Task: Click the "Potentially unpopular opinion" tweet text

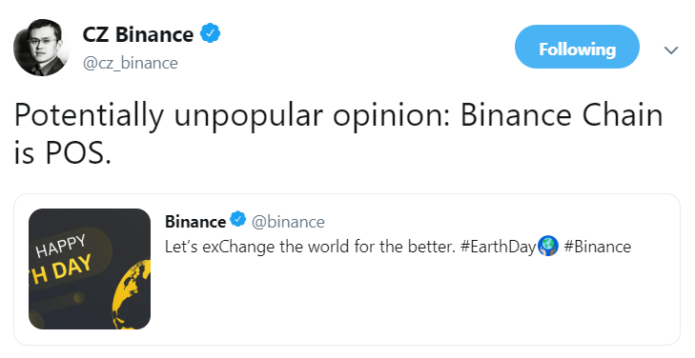Action: 232,116
